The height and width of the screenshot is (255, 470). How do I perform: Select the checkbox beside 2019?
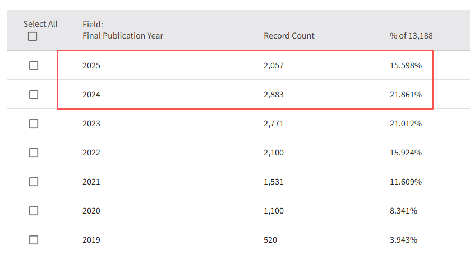point(34,240)
